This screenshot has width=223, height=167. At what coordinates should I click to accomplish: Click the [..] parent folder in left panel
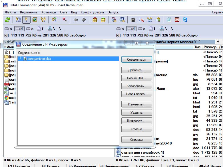[x=9, y=52]
